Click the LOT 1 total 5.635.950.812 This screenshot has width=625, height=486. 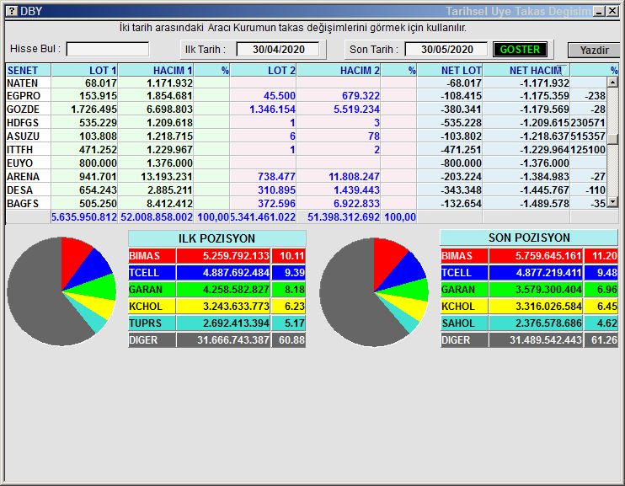[x=84, y=217]
